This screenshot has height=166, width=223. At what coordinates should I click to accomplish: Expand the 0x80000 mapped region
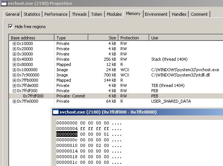tap(14, 64)
